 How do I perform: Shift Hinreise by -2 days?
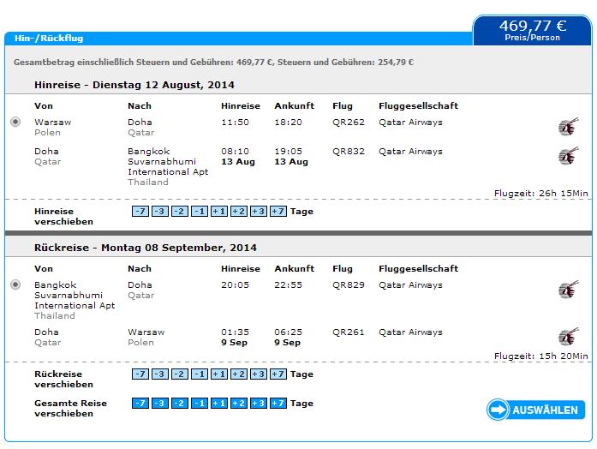point(180,212)
